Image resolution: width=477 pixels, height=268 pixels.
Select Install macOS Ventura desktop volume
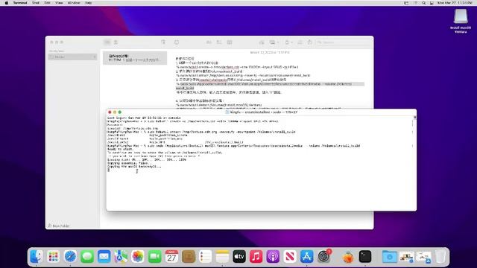461,21
